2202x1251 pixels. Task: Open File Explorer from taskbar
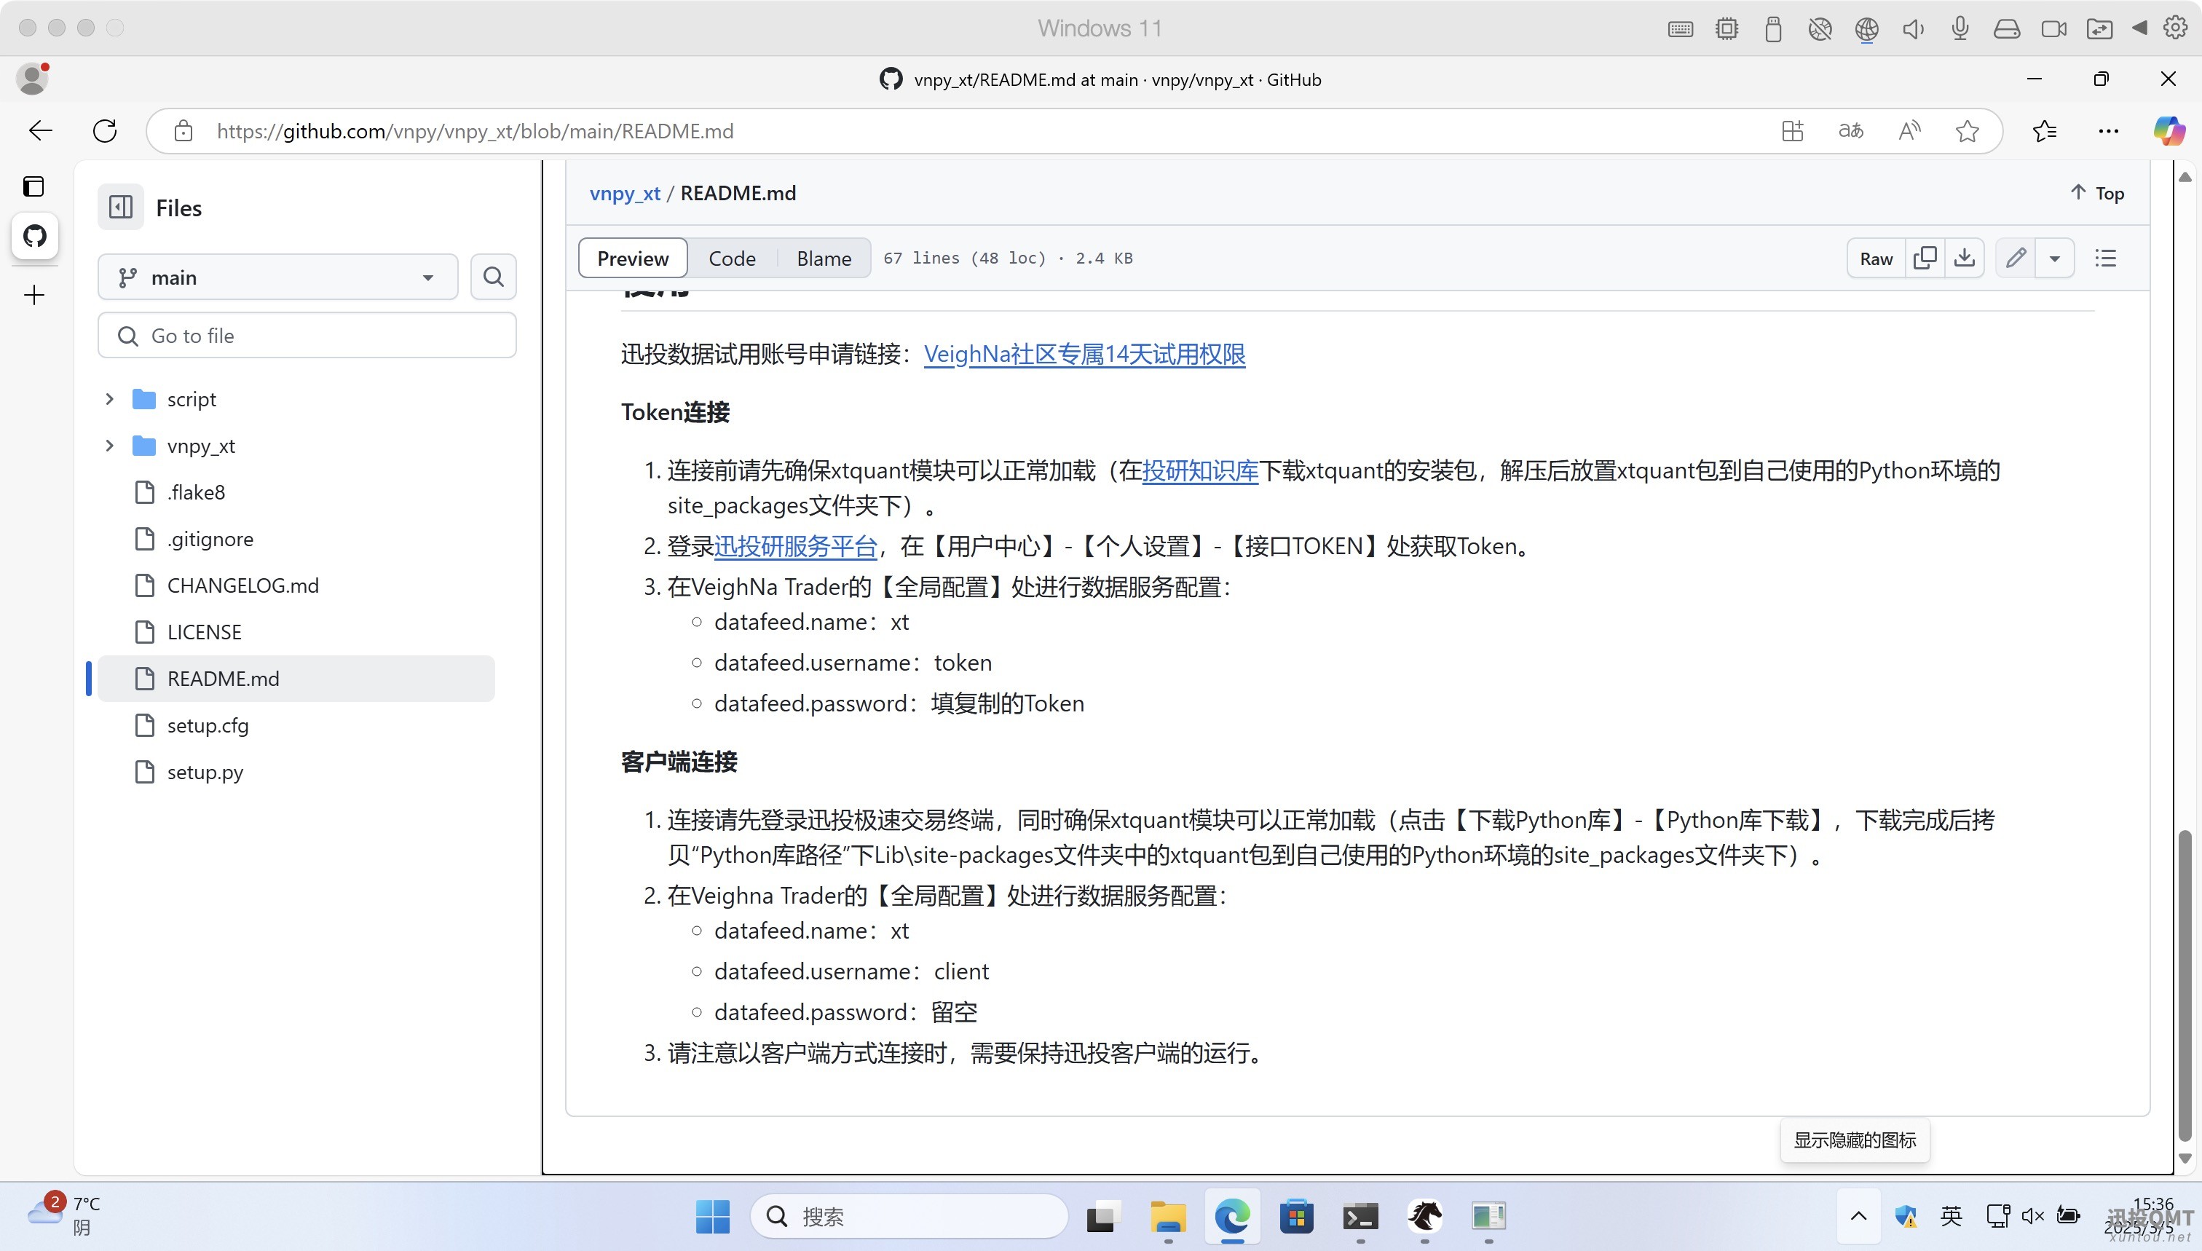click(x=1169, y=1216)
